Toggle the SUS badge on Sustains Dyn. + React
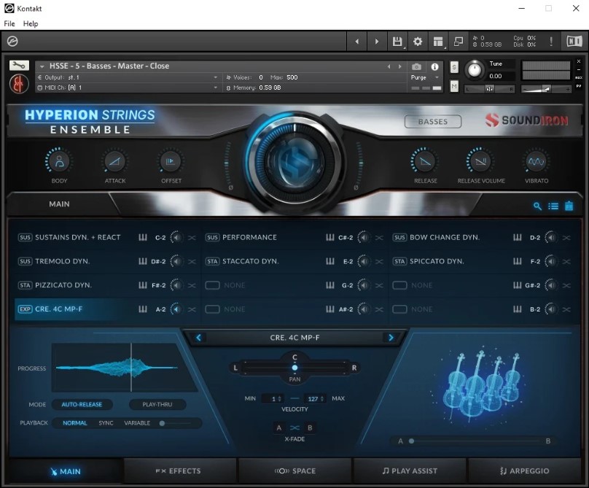 click(x=25, y=237)
